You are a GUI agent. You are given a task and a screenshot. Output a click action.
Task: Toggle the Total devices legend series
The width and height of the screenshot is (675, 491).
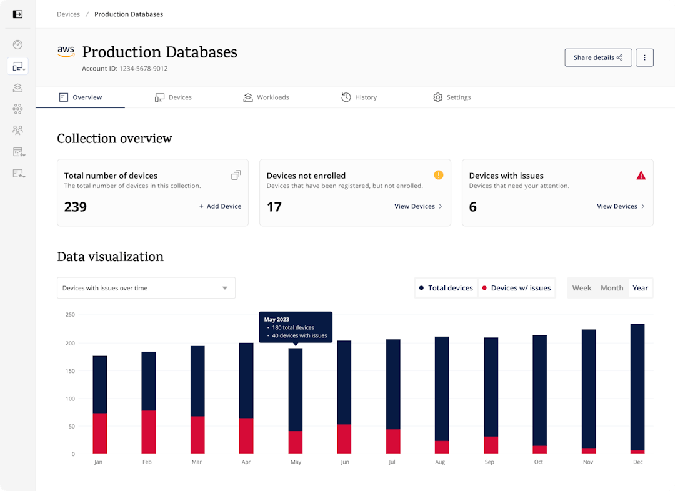pyautogui.click(x=446, y=288)
